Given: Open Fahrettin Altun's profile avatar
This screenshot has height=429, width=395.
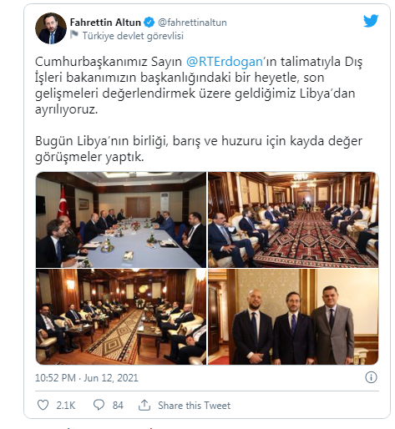Looking at the screenshot, I should [x=51, y=28].
